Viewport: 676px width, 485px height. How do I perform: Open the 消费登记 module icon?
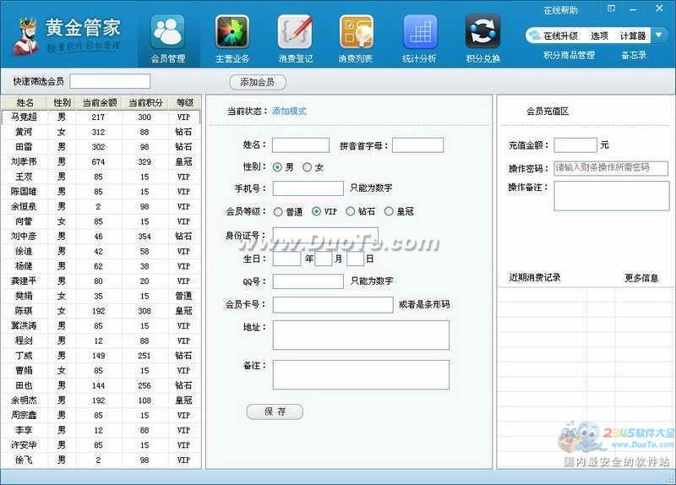[x=295, y=31]
